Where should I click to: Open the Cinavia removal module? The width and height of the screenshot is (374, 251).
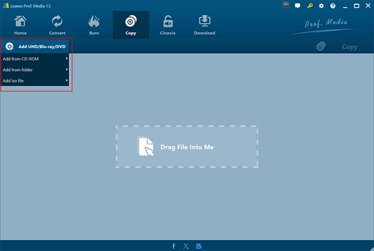point(168,25)
